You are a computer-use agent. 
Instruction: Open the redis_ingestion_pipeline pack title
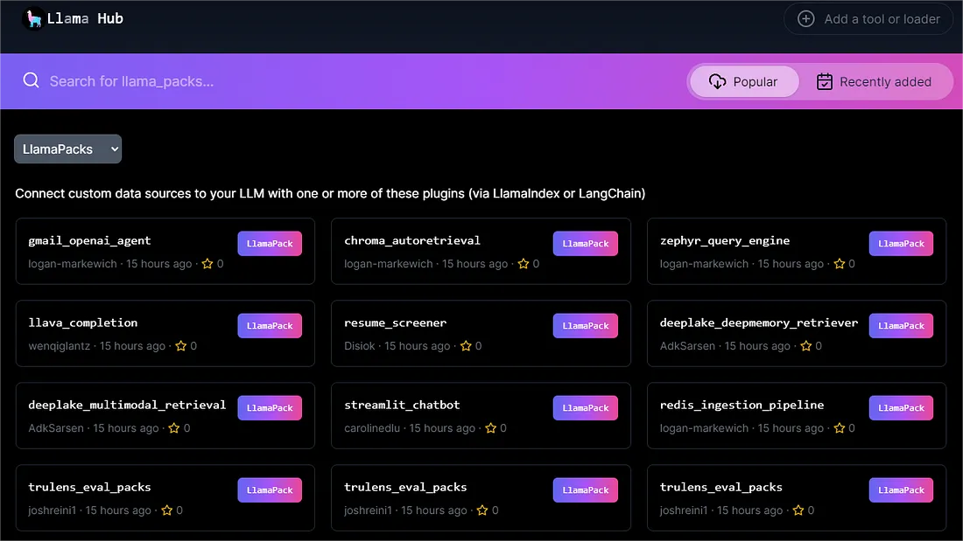pos(742,406)
